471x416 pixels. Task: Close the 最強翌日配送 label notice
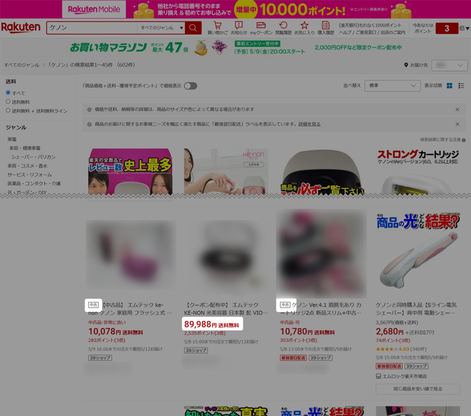coord(457,124)
